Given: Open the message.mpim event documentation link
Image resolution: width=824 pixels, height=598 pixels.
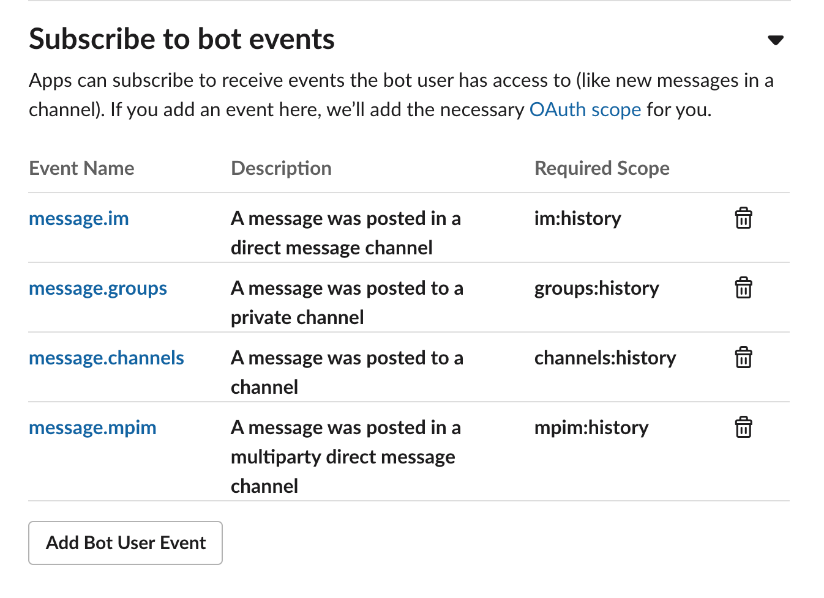Looking at the screenshot, I should pos(92,427).
